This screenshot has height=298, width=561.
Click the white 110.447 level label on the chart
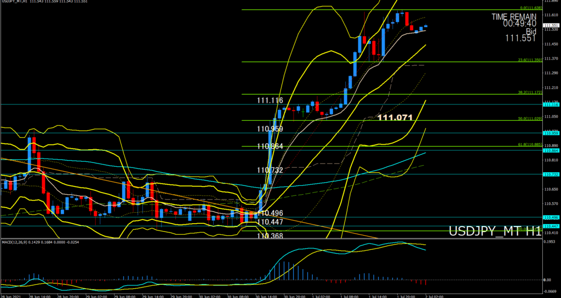(x=270, y=222)
